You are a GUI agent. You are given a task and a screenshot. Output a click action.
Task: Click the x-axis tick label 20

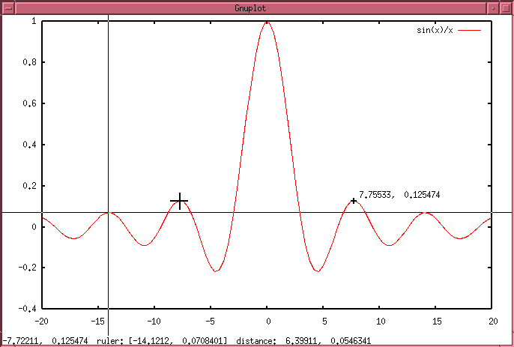pos(492,320)
